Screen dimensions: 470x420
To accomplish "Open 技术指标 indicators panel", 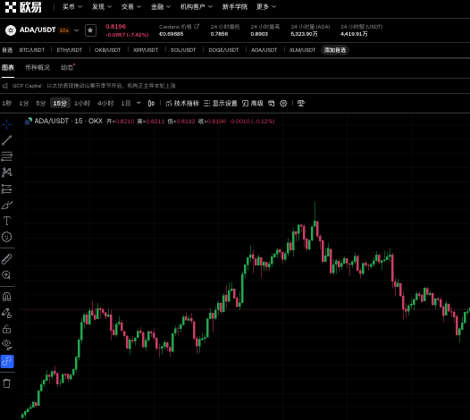I will point(182,104).
